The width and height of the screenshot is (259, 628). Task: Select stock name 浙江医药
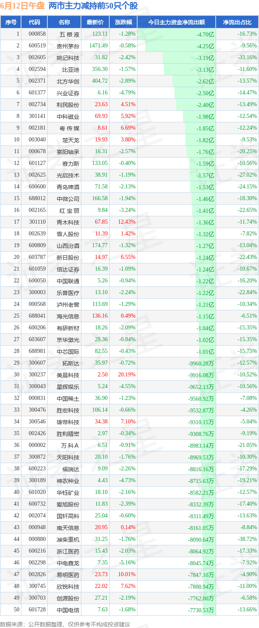coord(68,551)
